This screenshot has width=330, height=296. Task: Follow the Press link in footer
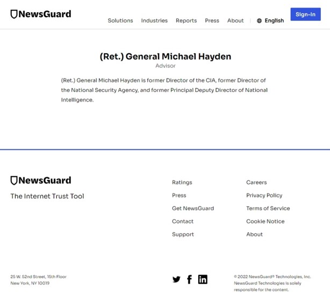coord(179,196)
